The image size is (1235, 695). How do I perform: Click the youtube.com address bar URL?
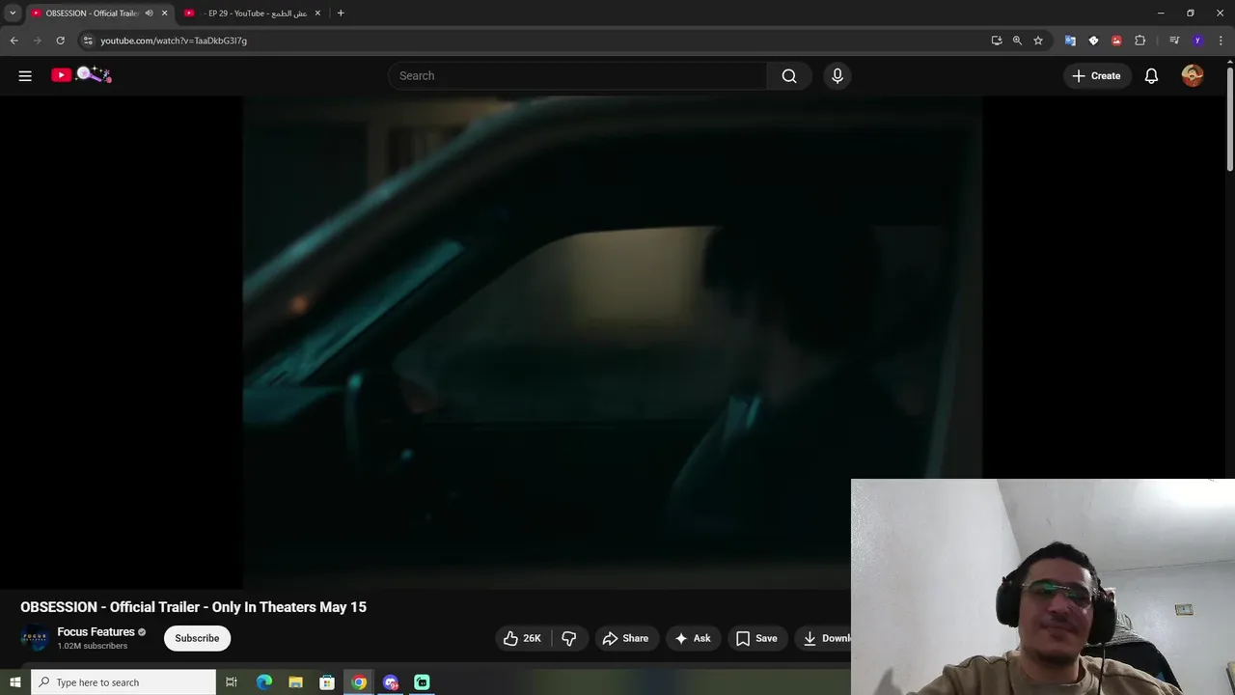click(x=174, y=41)
